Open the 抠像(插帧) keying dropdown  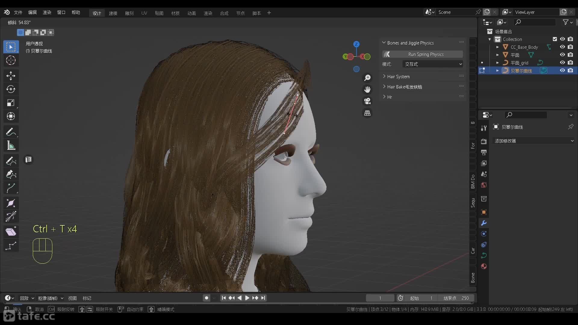51,298
